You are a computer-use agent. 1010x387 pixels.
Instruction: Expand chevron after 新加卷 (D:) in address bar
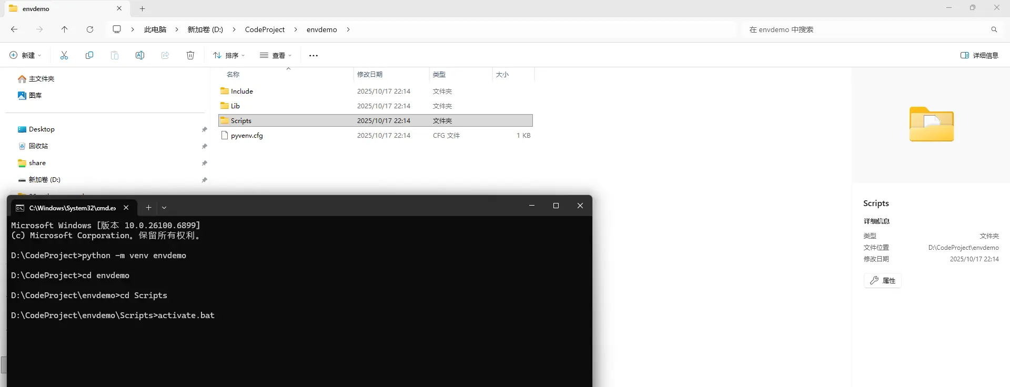[234, 29]
